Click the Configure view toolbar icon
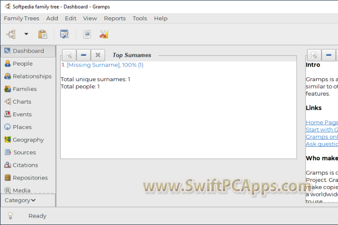Viewport: 338px width, 225px height. [64, 34]
